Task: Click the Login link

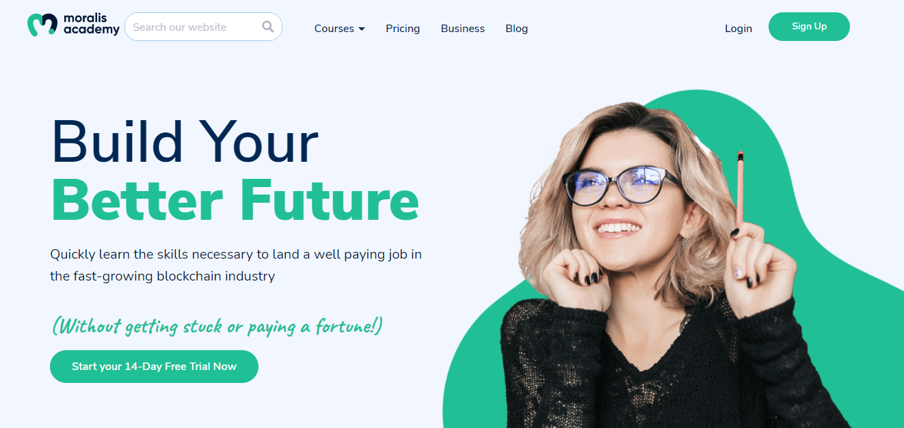Action: pyautogui.click(x=739, y=29)
